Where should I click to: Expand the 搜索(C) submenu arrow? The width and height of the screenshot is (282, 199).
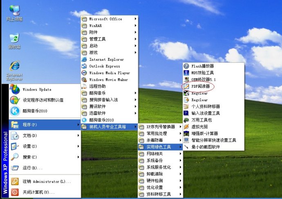pyautogui.click(x=78, y=157)
